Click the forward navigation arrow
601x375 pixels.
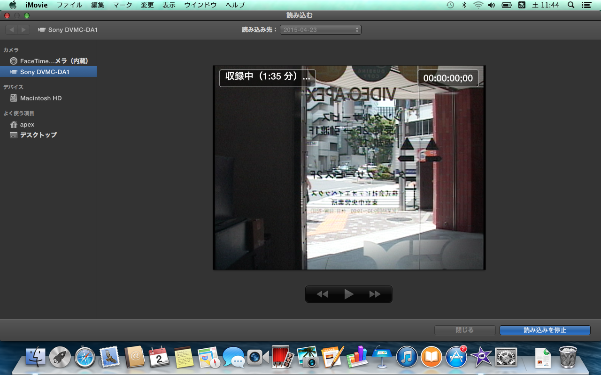24,30
